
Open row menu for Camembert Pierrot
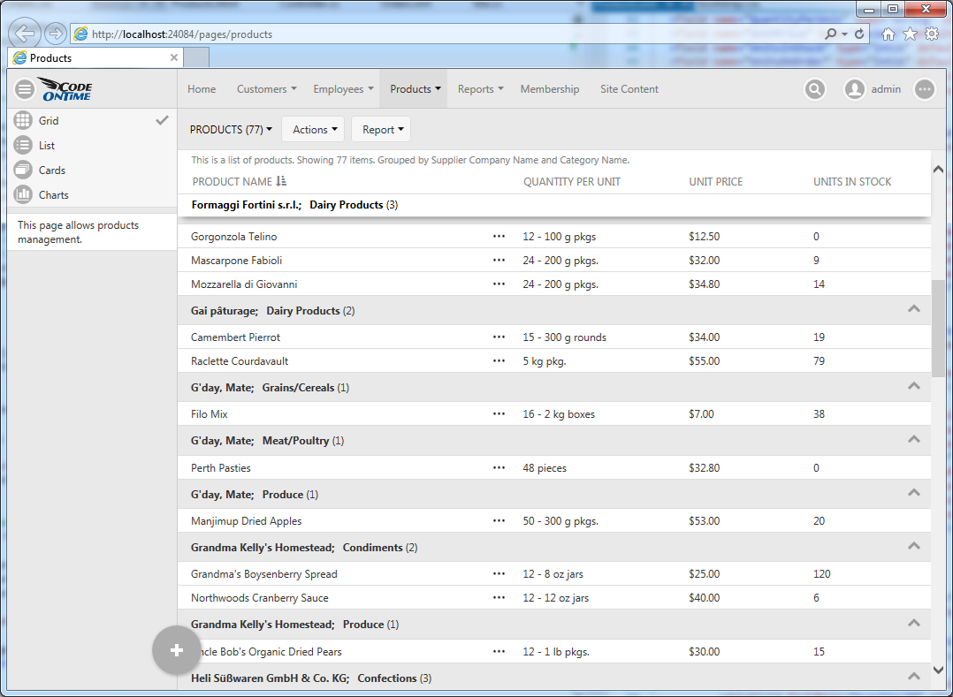499,337
